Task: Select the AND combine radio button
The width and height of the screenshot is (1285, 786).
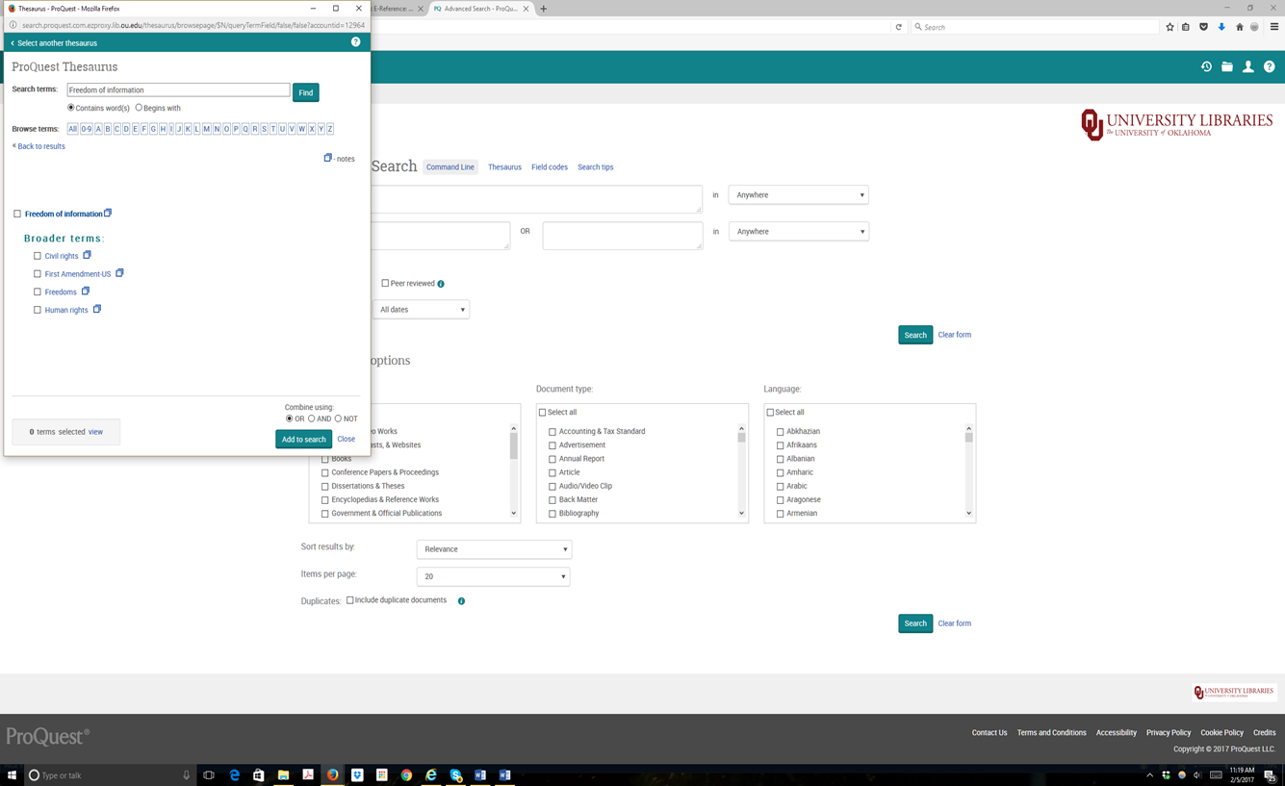Action: 312,418
